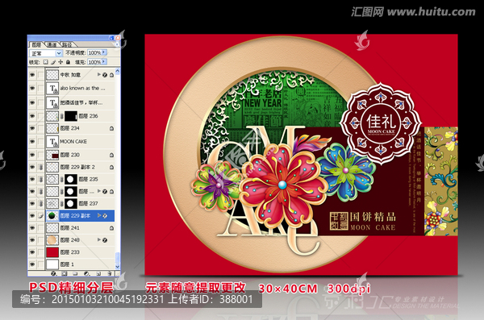Viewport: 484px width, 320px height.
Task: Toggle visibility of 图层 236
Action: tap(31, 116)
